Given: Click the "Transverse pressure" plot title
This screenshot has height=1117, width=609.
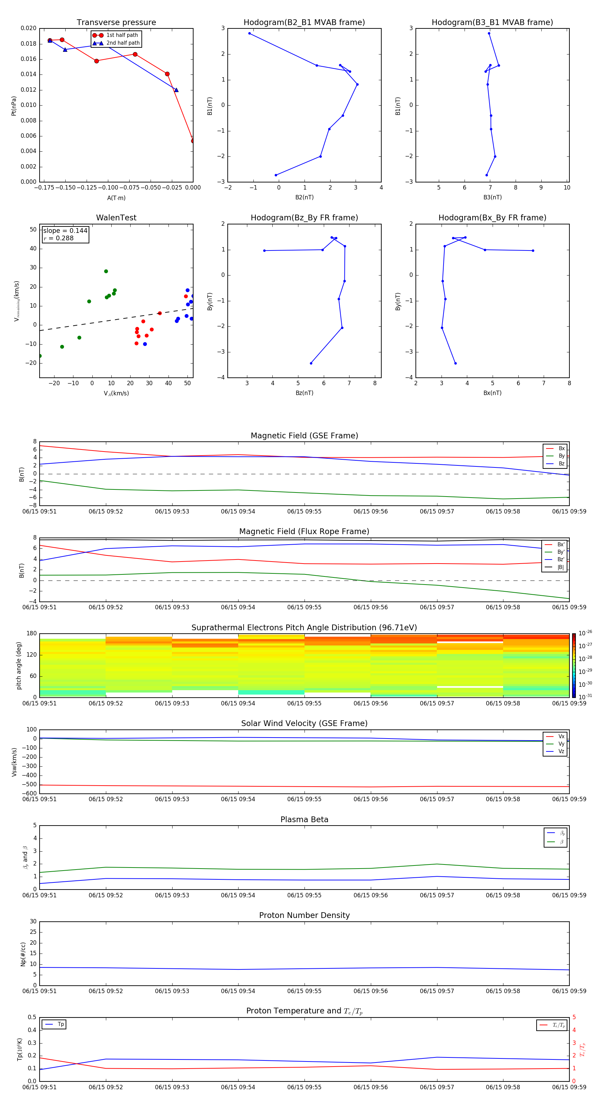Looking at the screenshot, I should [116, 23].
